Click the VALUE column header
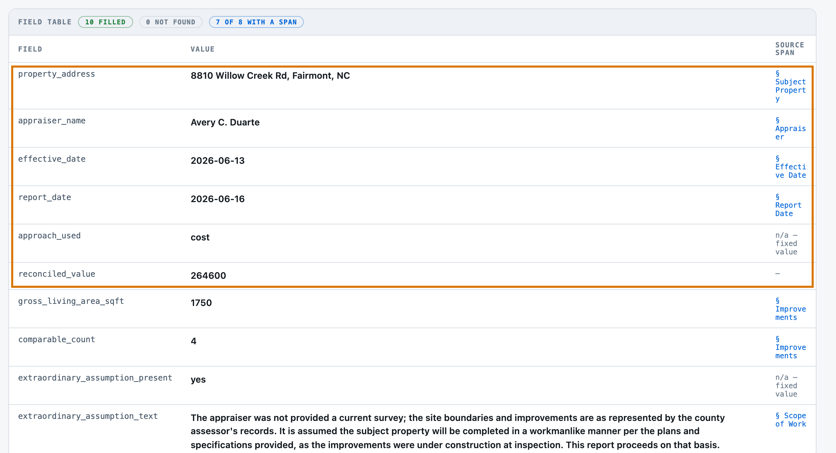836x453 pixels. (202, 49)
